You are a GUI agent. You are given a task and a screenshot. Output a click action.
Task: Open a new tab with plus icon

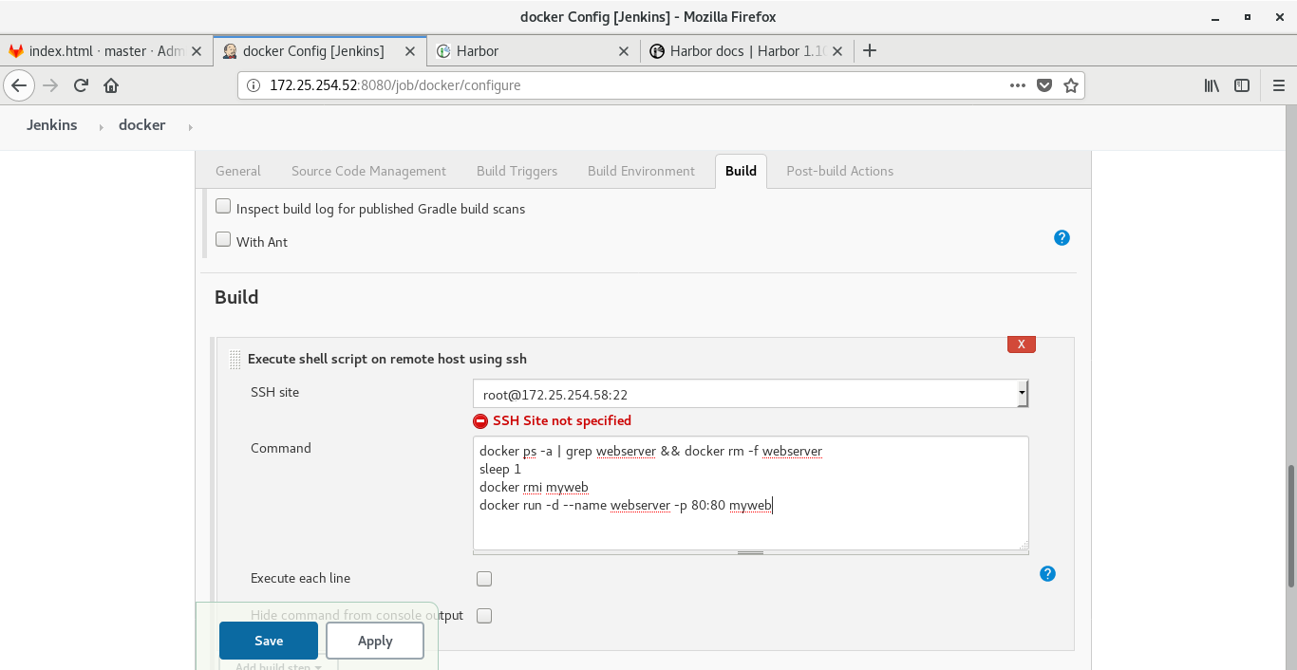870,51
